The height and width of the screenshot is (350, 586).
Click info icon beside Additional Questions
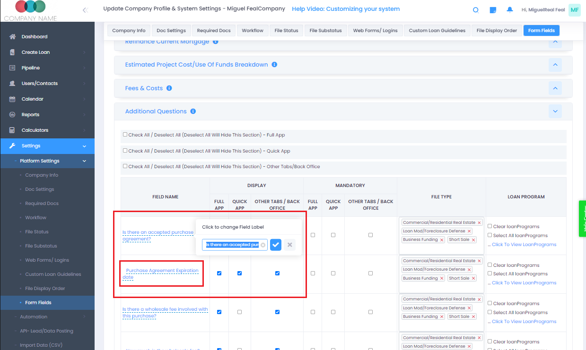(x=193, y=111)
